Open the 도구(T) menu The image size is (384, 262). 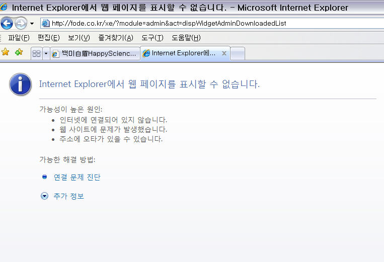(152, 38)
